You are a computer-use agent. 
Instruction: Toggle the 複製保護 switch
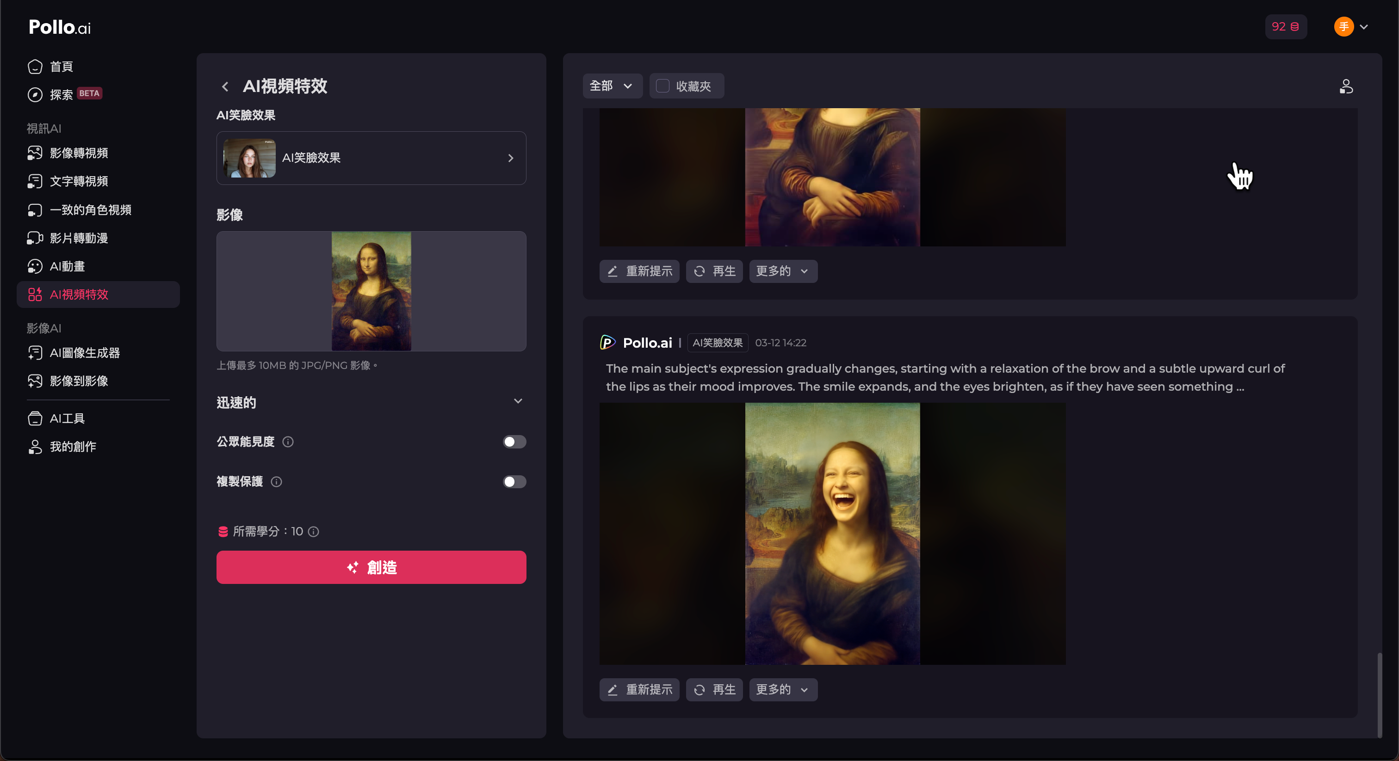tap(514, 482)
